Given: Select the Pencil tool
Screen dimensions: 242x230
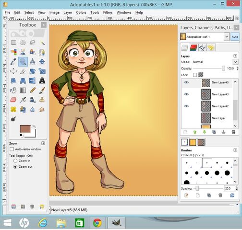Looking at the screenshot, I should (x=33, y=91).
